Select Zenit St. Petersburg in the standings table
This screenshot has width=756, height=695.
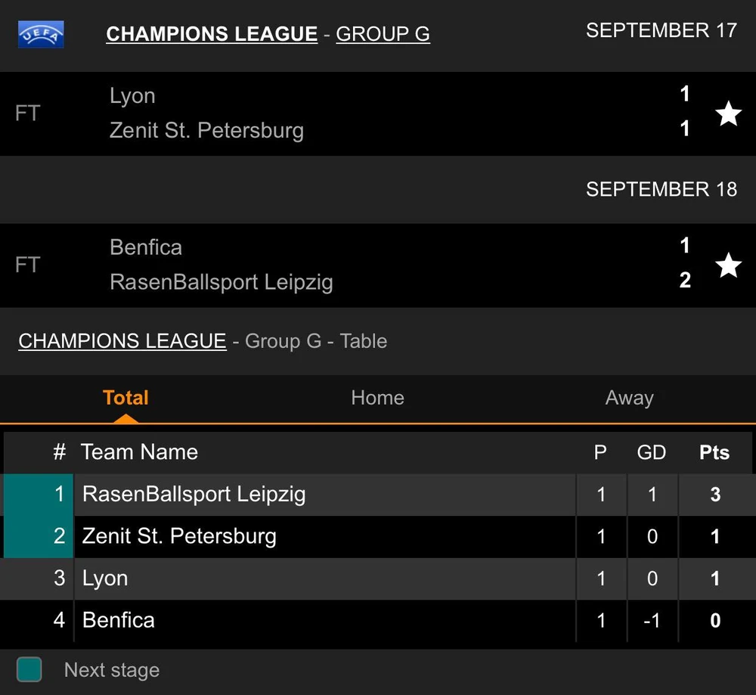pyautogui.click(x=179, y=537)
